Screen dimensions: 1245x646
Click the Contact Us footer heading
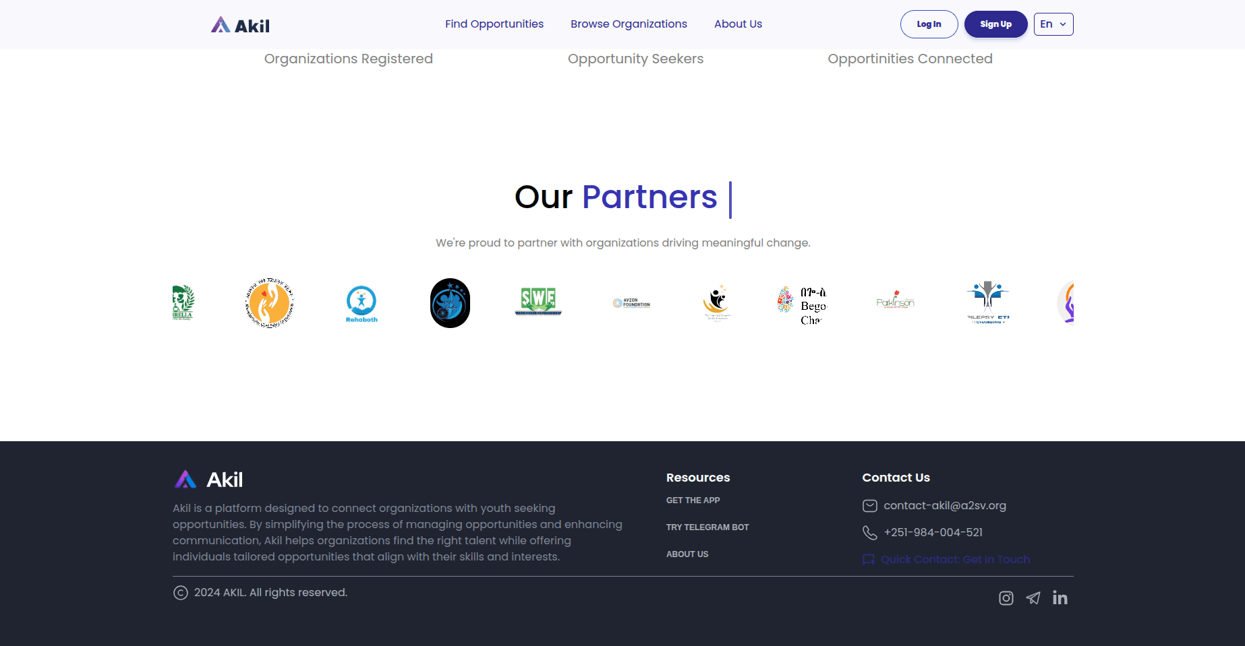[x=896, y=478]
